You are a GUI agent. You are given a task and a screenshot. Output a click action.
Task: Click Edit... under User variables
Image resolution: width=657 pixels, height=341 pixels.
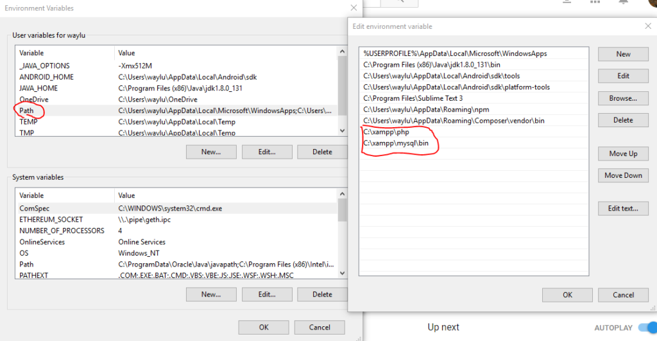[267, 152]
